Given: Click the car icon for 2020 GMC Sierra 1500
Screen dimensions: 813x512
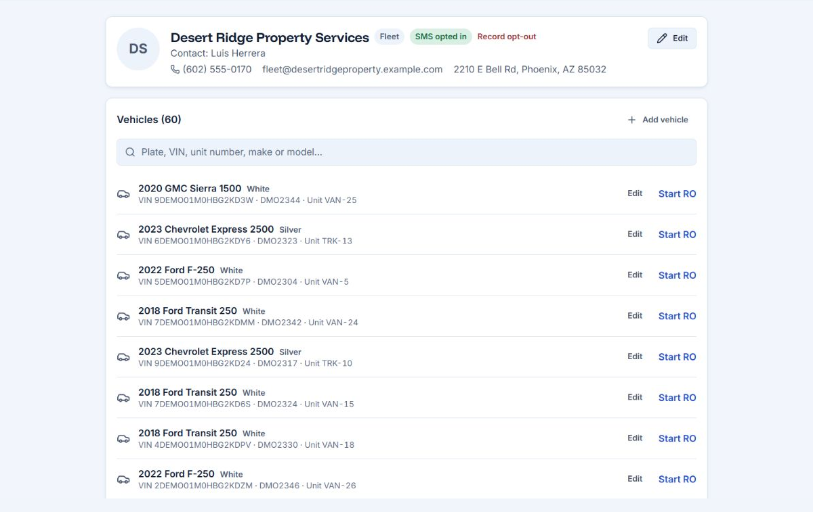Looking at the screenshot, I should pos(123,194).
